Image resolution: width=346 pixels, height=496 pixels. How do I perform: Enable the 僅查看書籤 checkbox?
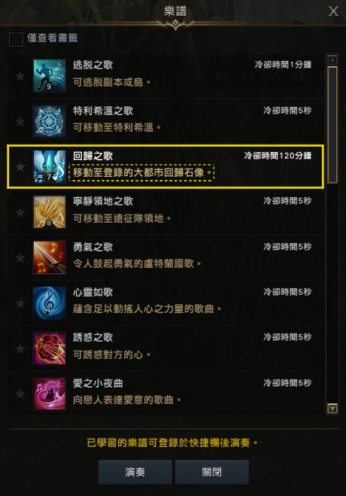point(16,40)
